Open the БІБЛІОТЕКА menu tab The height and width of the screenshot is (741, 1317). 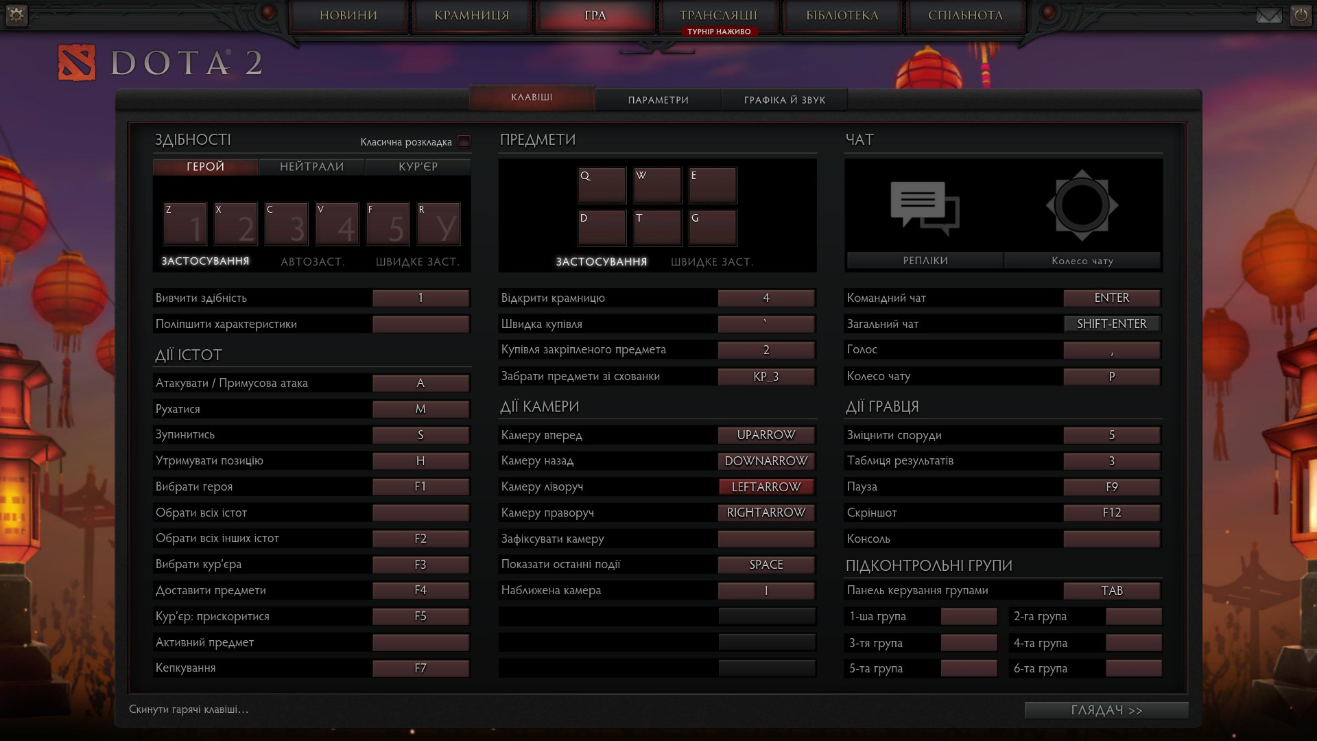842,15
